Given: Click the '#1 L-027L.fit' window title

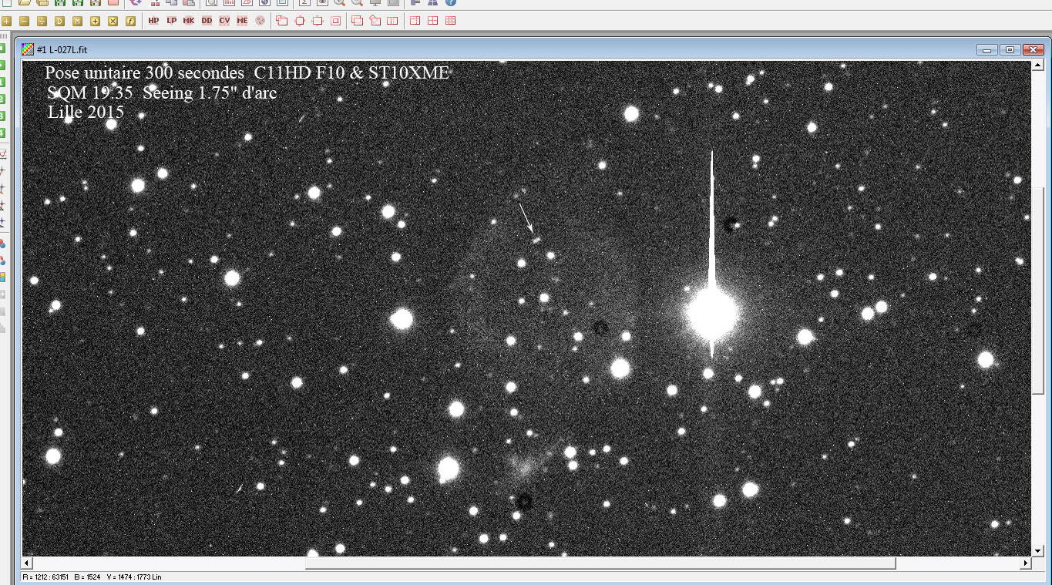Looking at the screenshot, I should (x=62, y=49).
